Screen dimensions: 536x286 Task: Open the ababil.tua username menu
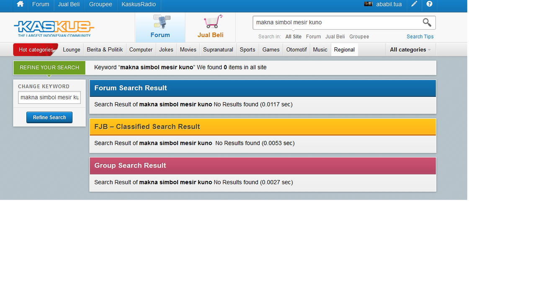coord(389,4)
